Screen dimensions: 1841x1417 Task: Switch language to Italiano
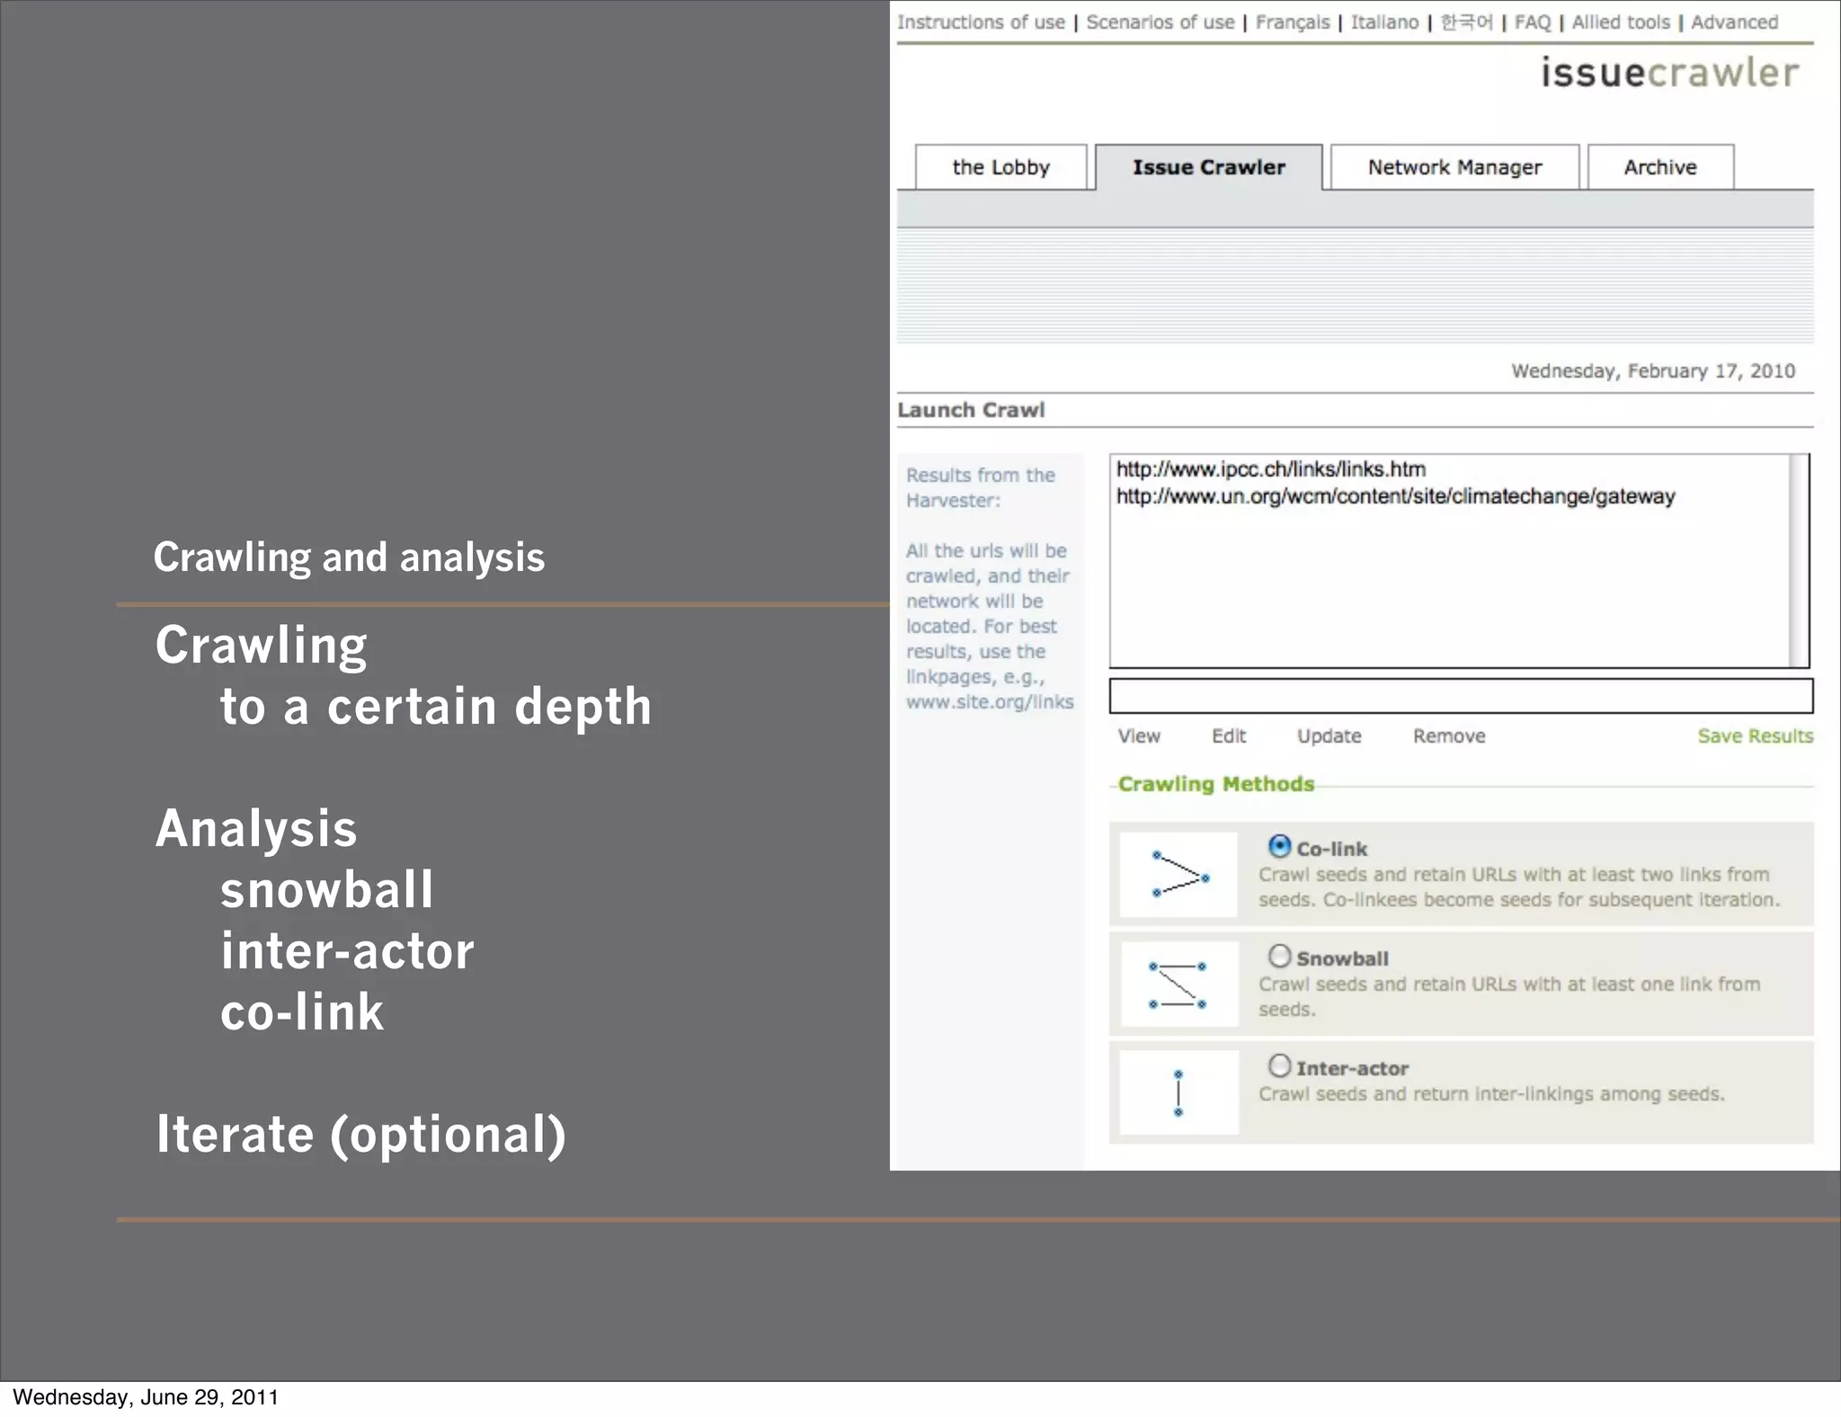point(1384,22)
